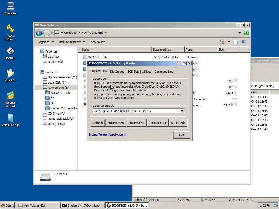Viewport: 279px width, 209px height.
Task: Switch to BOOTICE taskbar button
Action: coord(127,205)
